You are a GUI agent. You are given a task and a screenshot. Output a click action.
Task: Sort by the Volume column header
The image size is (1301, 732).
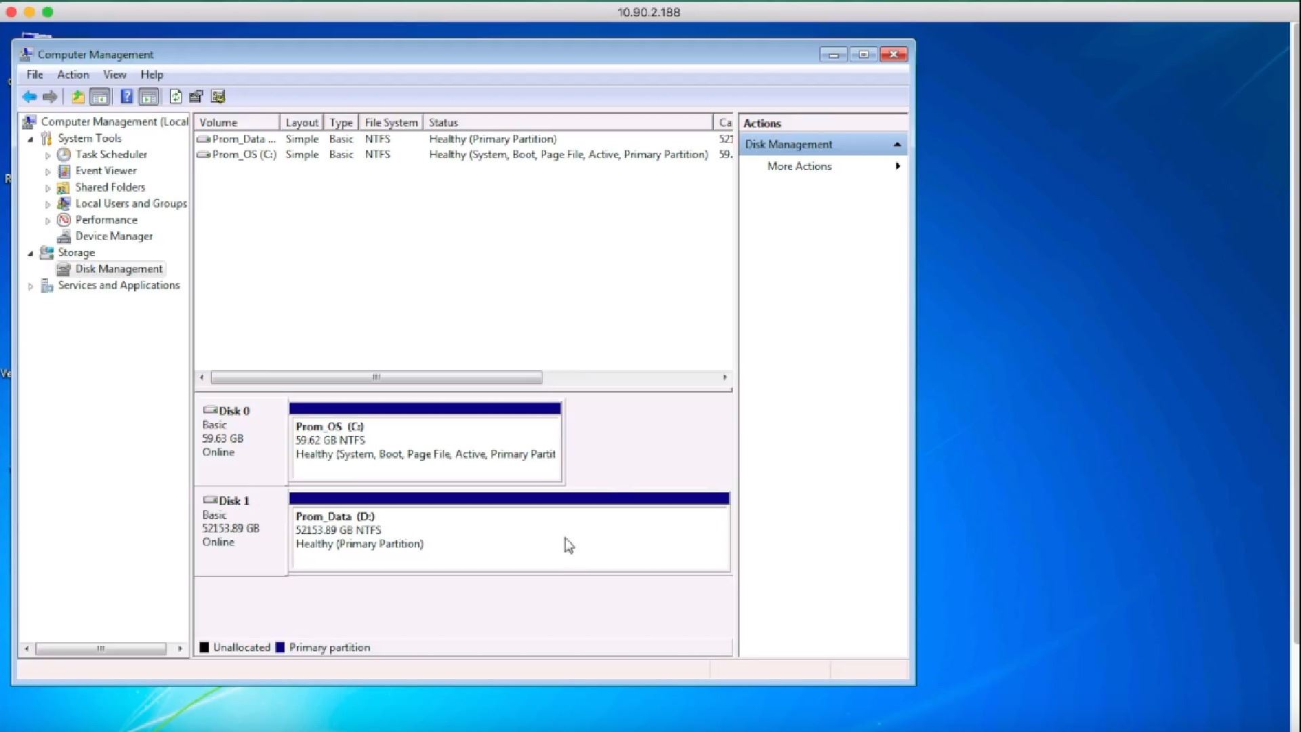coord(237,123)
